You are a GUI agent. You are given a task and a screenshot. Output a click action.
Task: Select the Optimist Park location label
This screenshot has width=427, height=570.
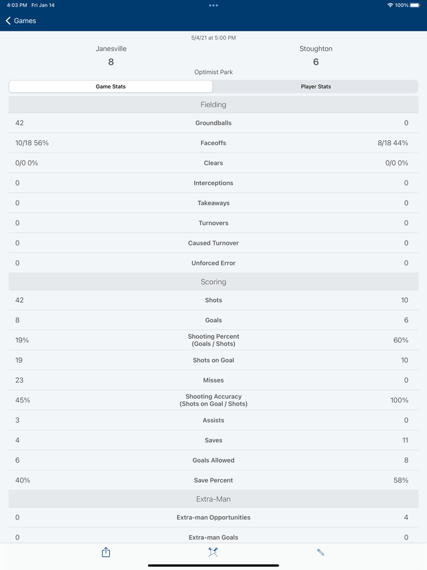coord(213,71)
